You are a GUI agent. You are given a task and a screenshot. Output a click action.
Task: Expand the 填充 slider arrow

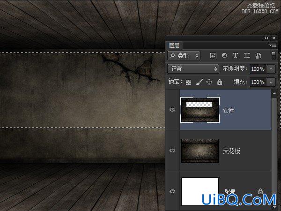[271, 82]
